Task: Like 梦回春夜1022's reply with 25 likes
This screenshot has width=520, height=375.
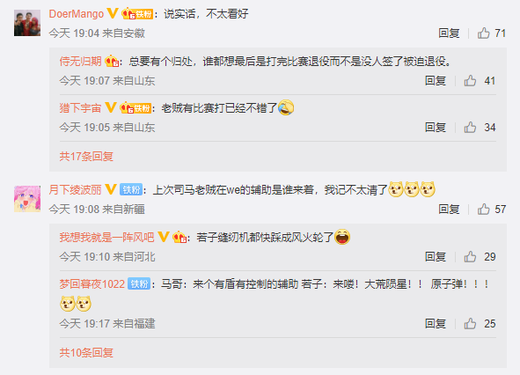Action: [x=470, y=324]
